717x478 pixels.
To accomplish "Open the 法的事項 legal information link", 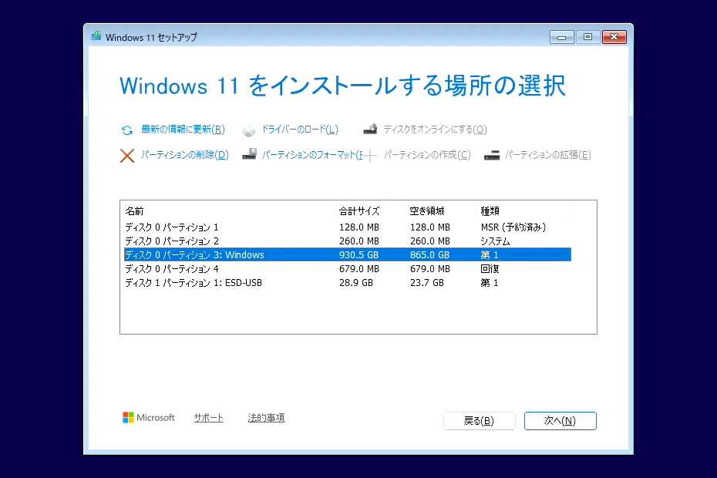I will coord(266,417).
